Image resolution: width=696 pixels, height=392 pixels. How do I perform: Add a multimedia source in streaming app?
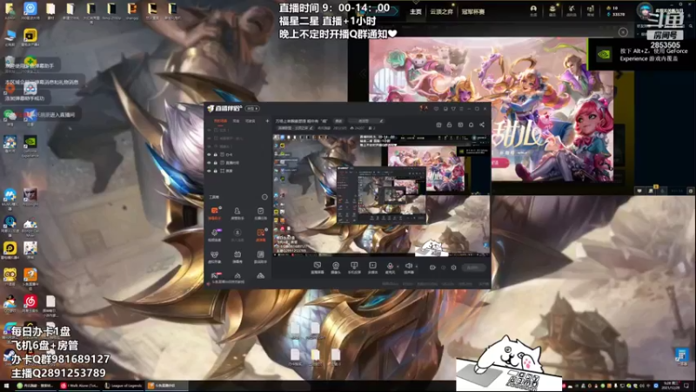[x=372, y=267]
